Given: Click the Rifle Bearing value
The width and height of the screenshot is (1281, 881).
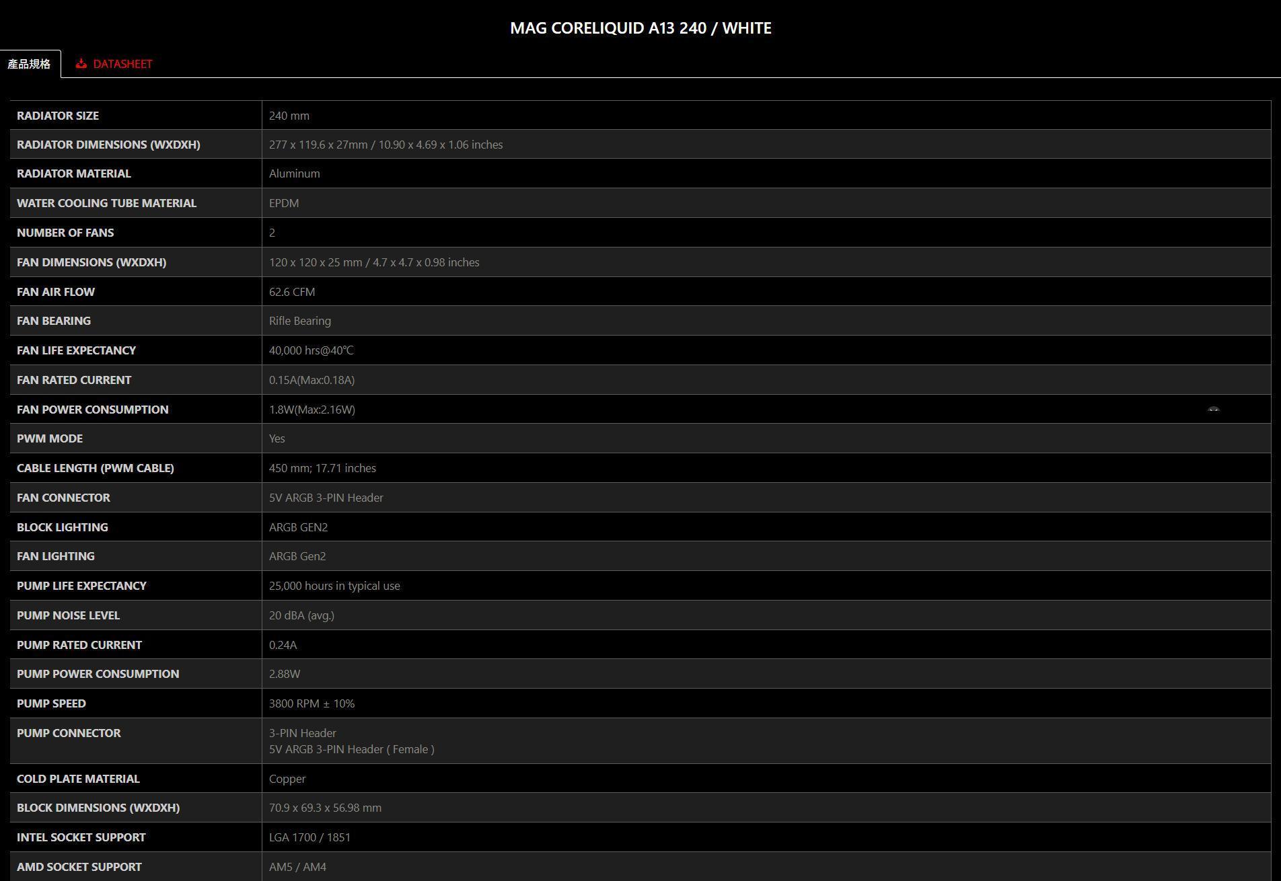Looking at the screenshot, I should click(x=300, y=321).
